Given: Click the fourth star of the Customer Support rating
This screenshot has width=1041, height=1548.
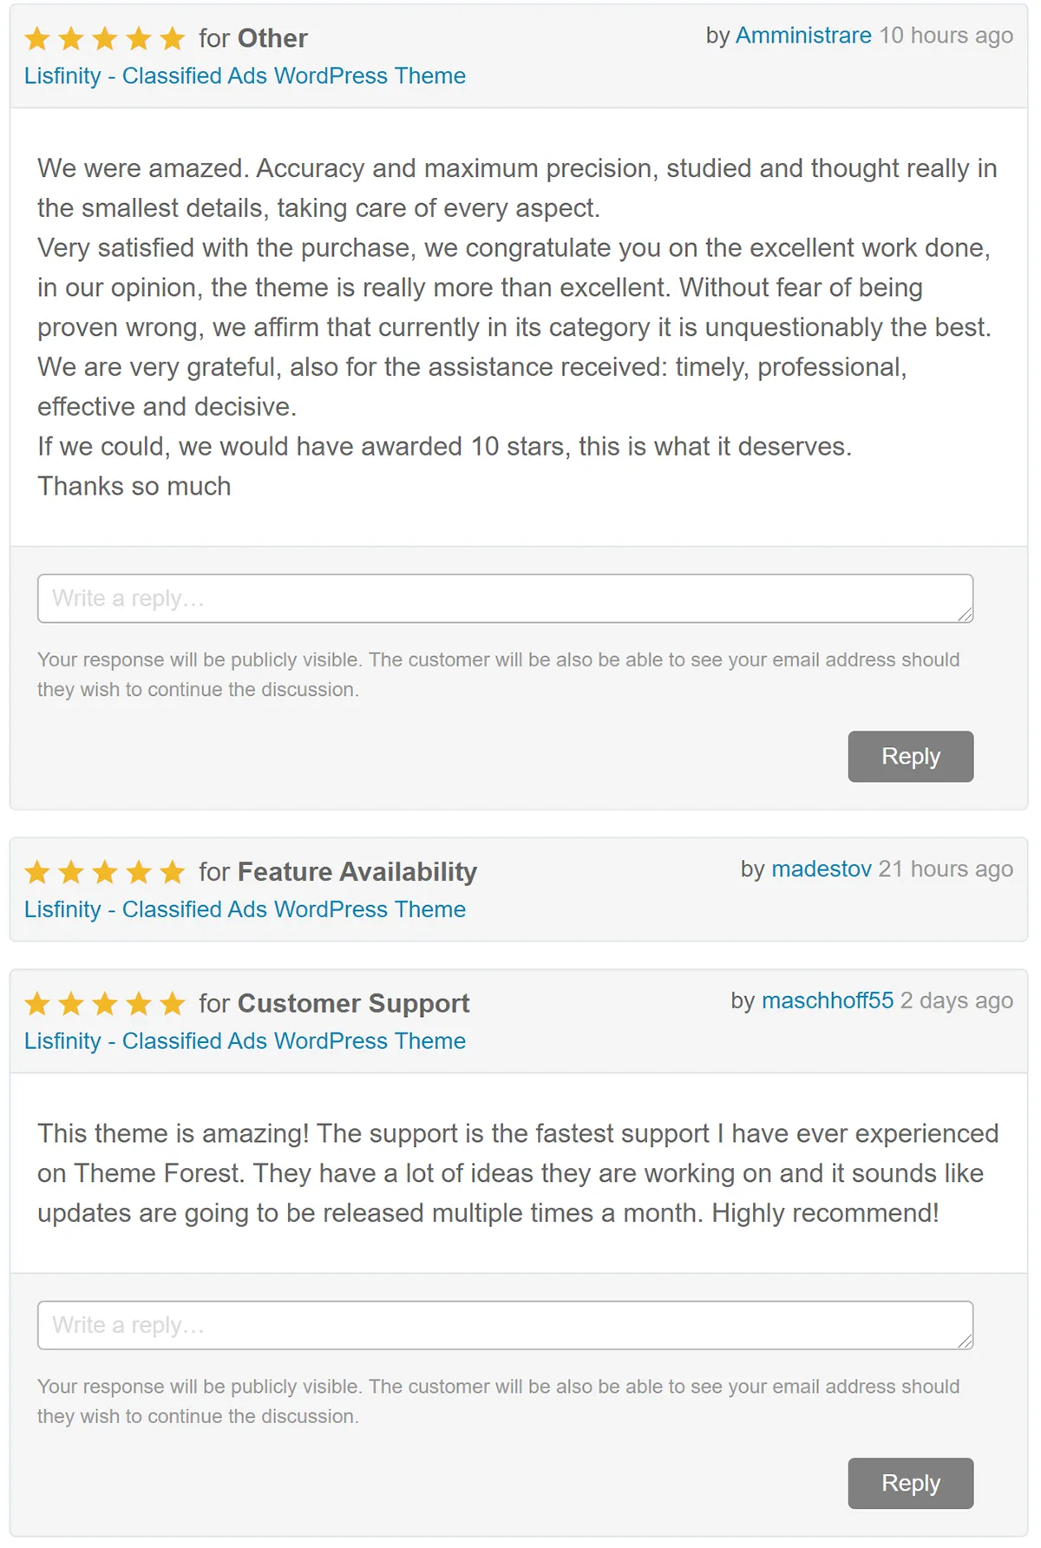Looking at the screenshot, I should tap(137, 1004).
